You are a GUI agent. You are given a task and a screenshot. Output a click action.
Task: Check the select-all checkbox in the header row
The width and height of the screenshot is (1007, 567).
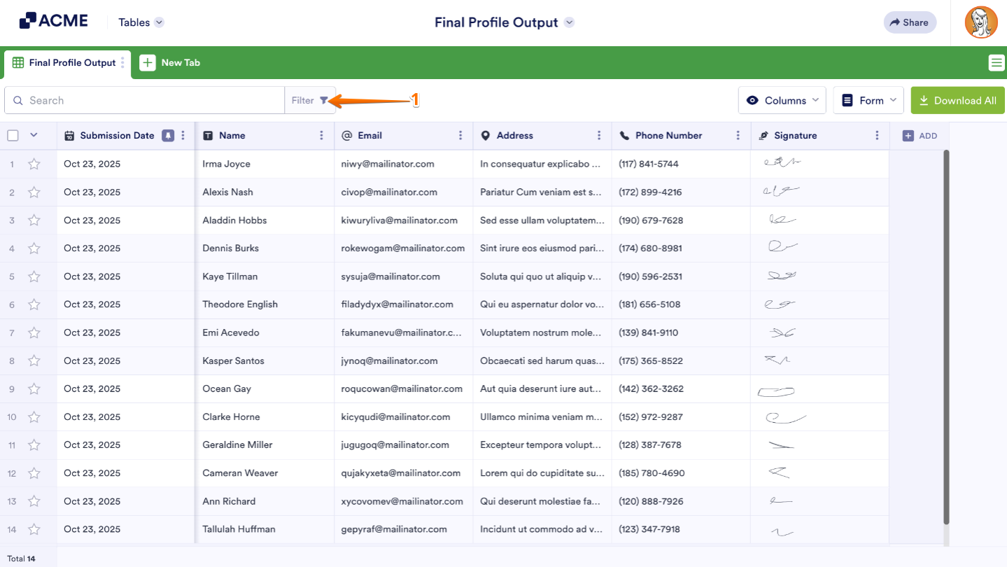click(13, 135)
